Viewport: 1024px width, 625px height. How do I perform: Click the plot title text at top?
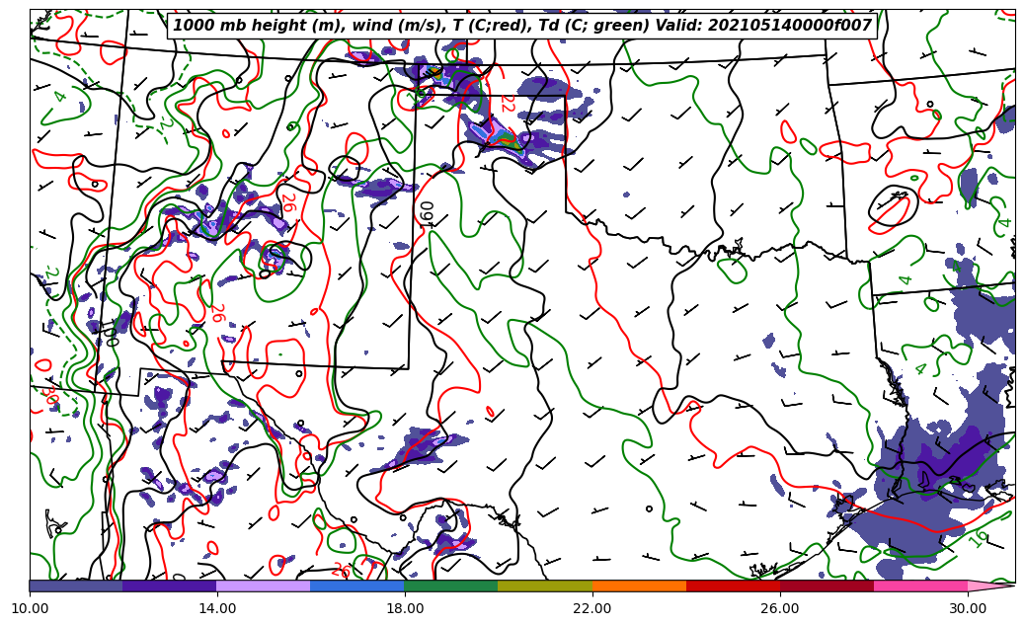point(521,26)
